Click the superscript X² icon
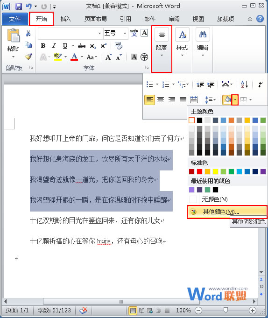This screenshot has height=318, width=268. point(103,46)
